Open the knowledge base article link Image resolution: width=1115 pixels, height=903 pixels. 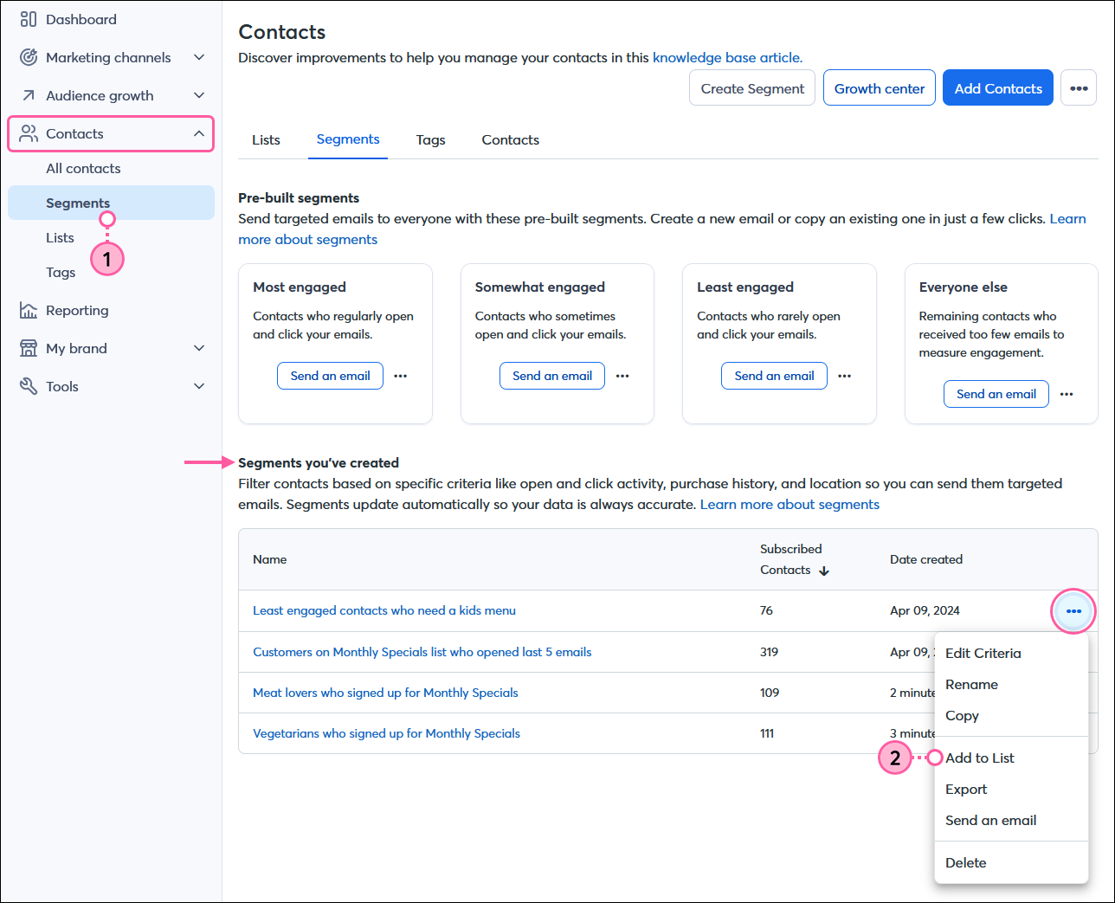click(x=727, y=58)
